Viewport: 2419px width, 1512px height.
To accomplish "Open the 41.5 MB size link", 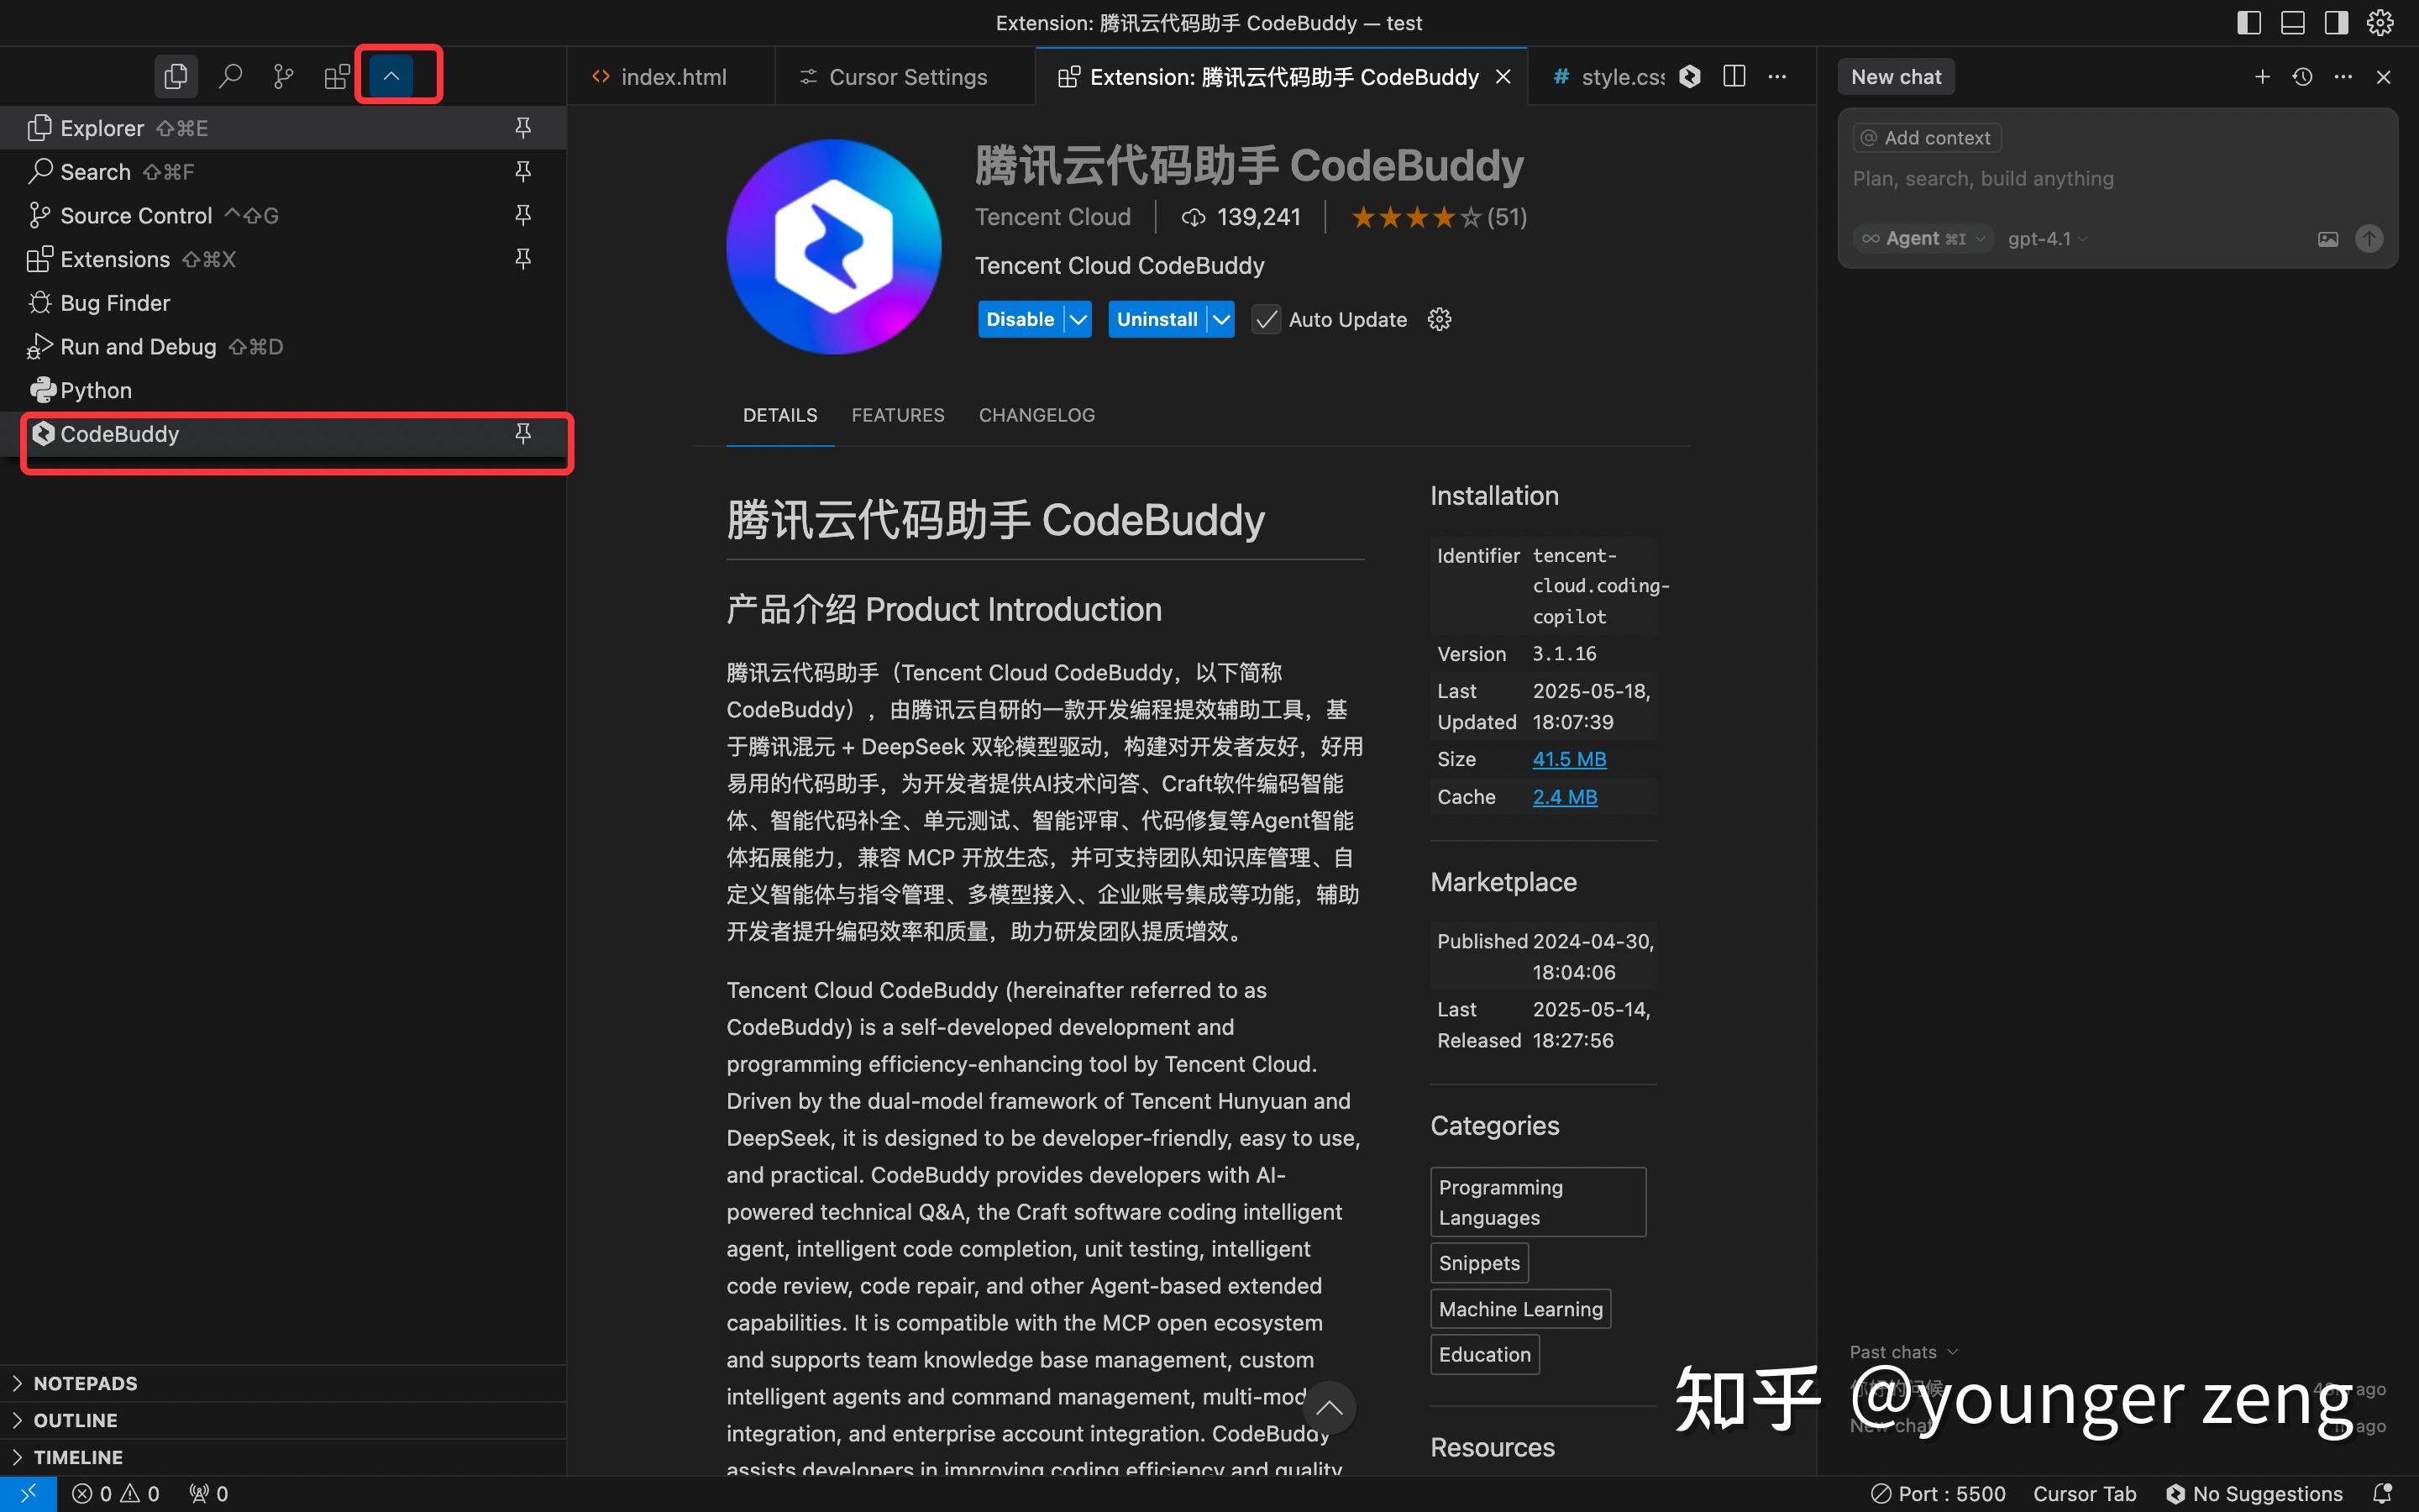I will [1567, 758].
